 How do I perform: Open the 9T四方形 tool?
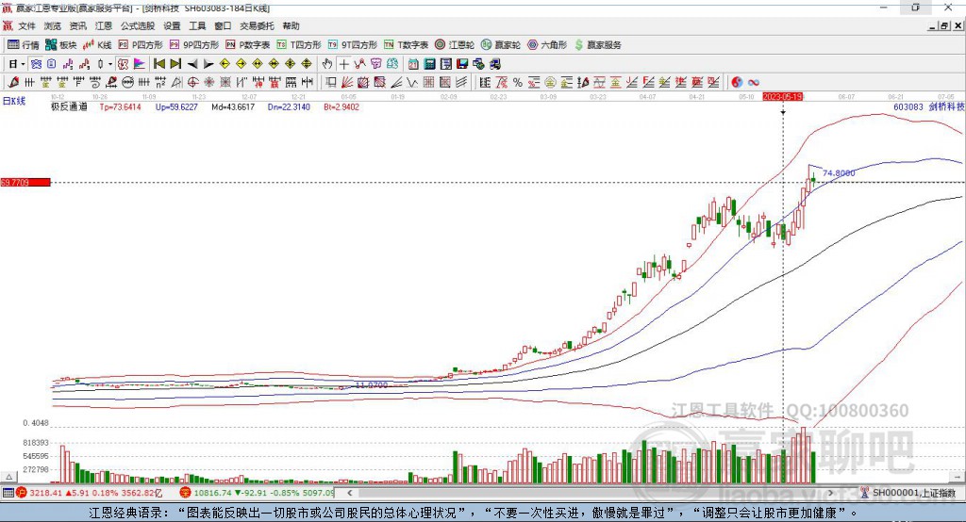353,45
